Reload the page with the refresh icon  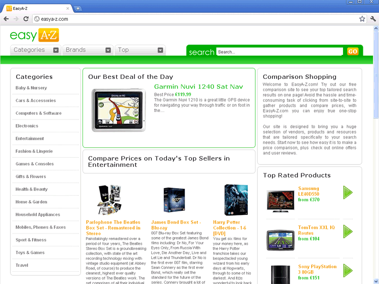tap(27, 19)
